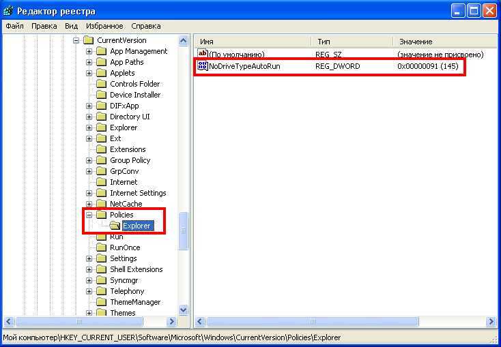
Task: Sort by the Тип column header
Action: point(352,42)
